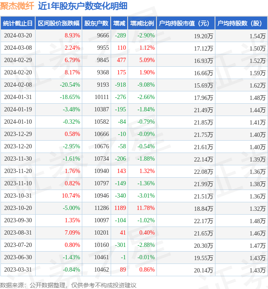Sort by 统计截止日 column header
The height and width of the screenshot is (289, 268).
point(18,23)
